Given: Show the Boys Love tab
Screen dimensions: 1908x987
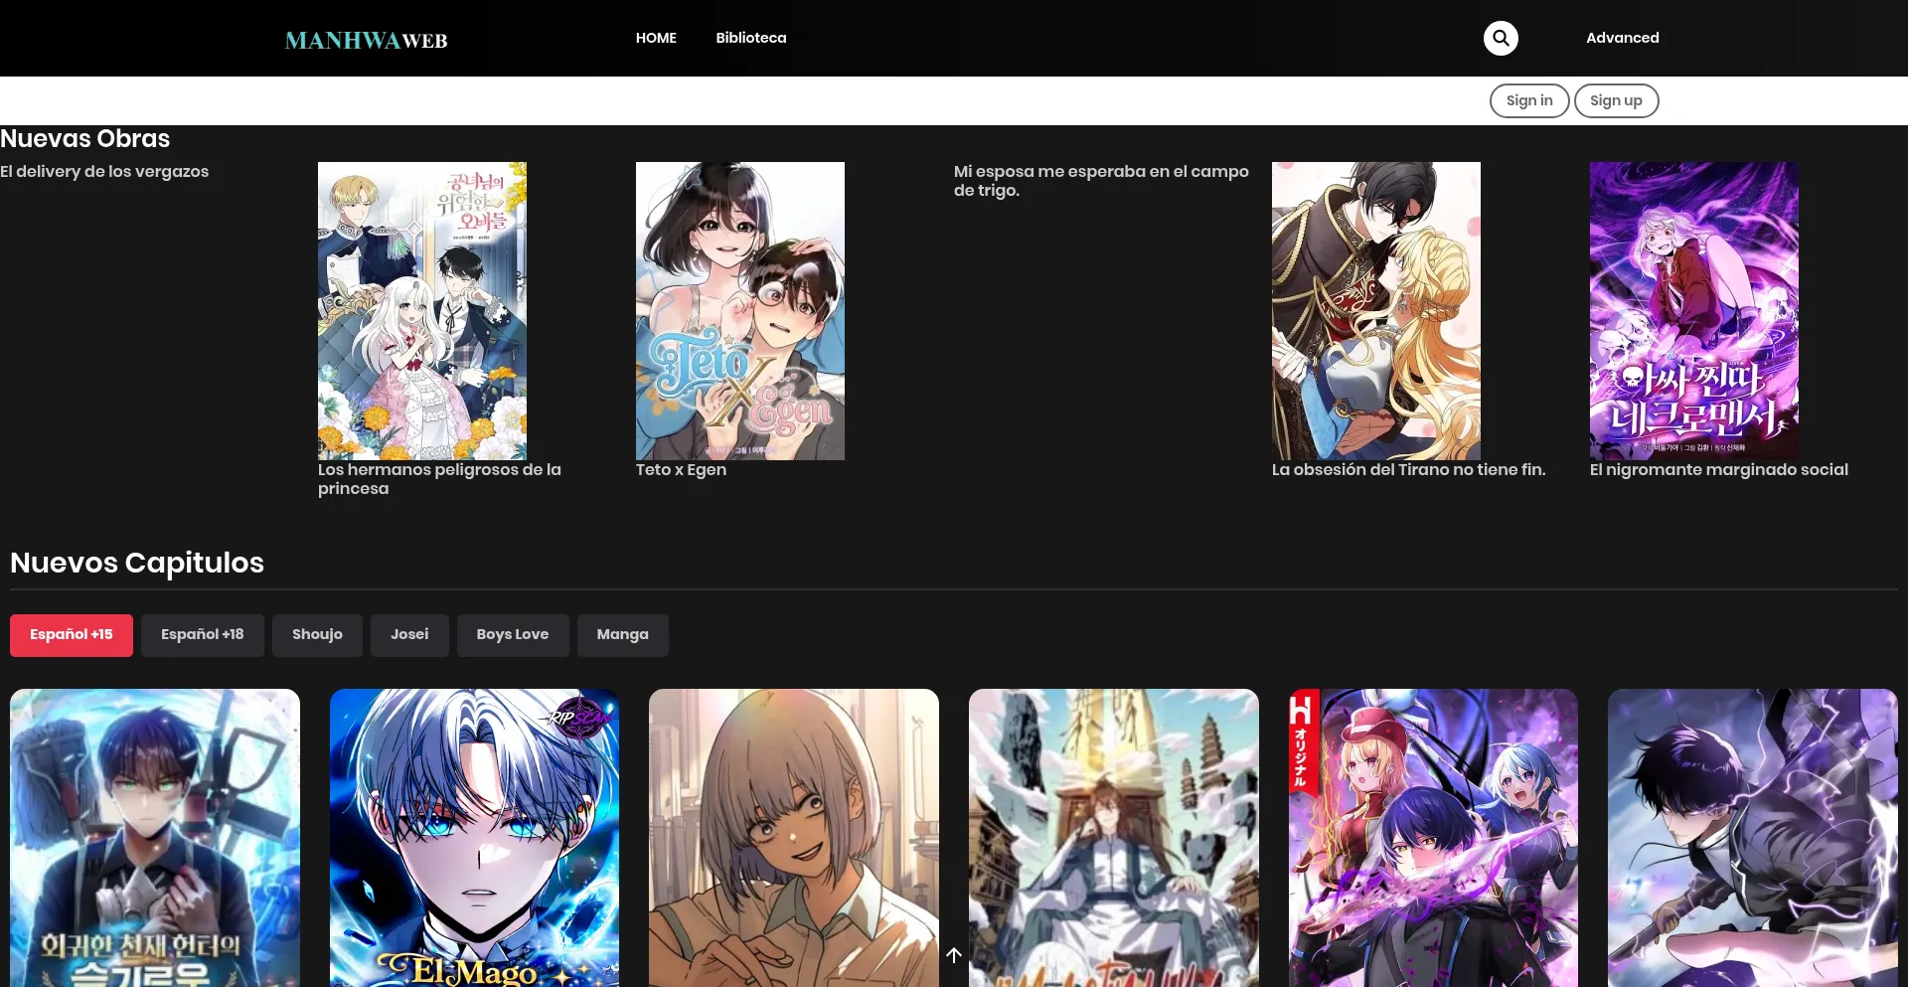Looking at the screenshot, I should click(513, 635).
